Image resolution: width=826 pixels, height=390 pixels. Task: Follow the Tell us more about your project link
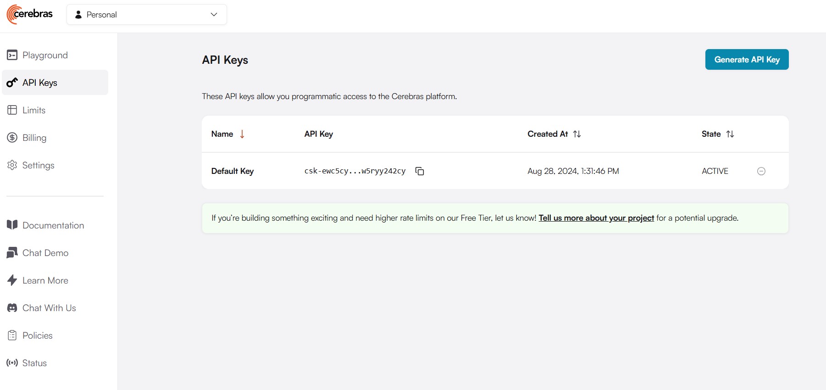596,218
